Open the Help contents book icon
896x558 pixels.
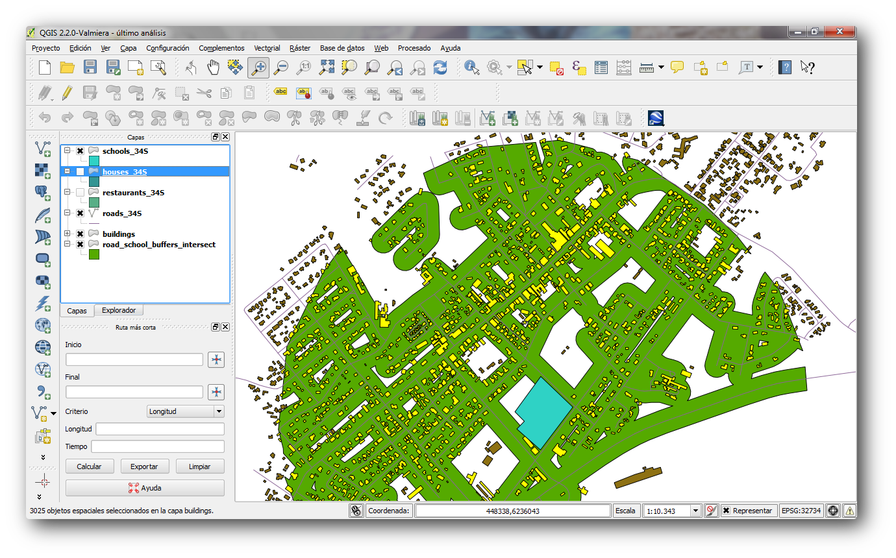(x=785, y=67)
